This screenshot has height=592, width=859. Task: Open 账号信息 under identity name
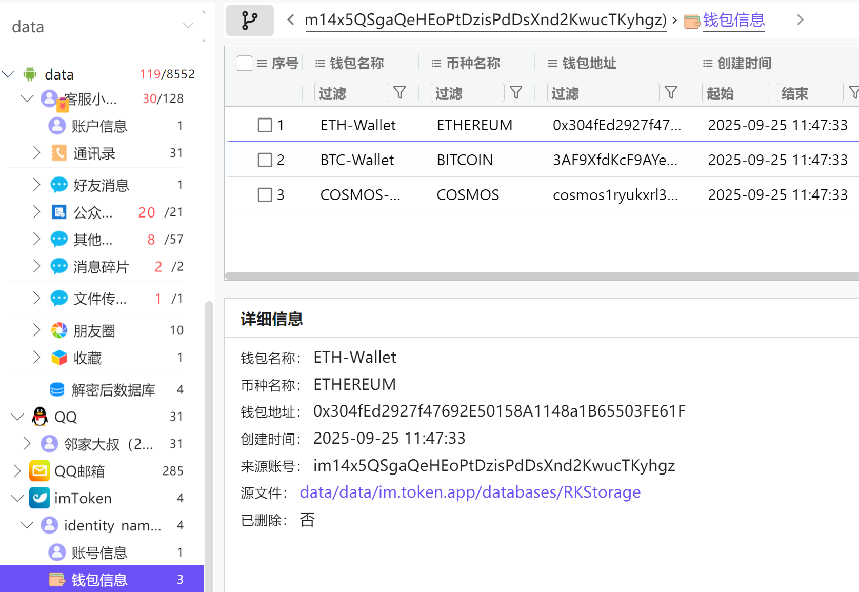(99, 552)
